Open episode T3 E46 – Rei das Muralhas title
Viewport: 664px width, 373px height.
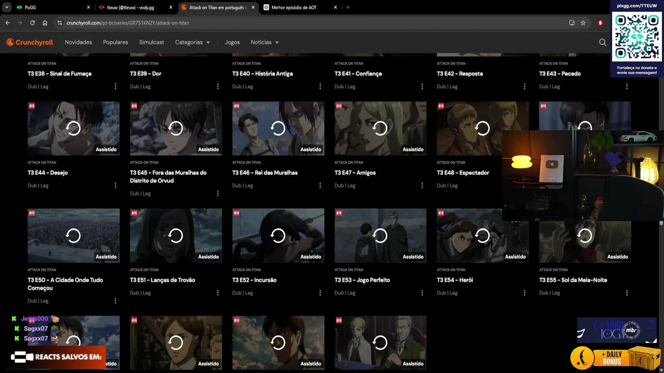click(265, 173)
